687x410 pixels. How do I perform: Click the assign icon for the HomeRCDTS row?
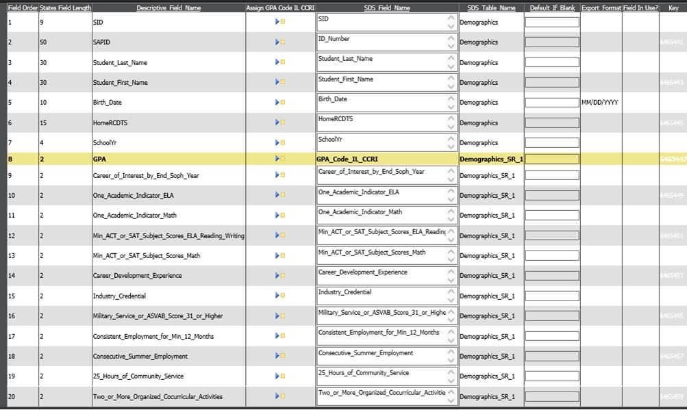click(280, 123)
